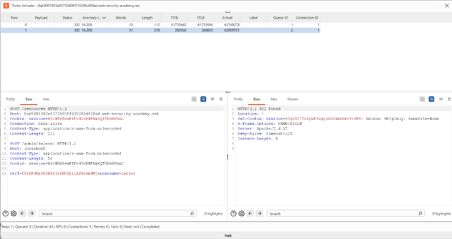Screen dimensions: 452x239
Task: Click the 'Server: Apache/2.4.52' header
Action: click(262, 129)
